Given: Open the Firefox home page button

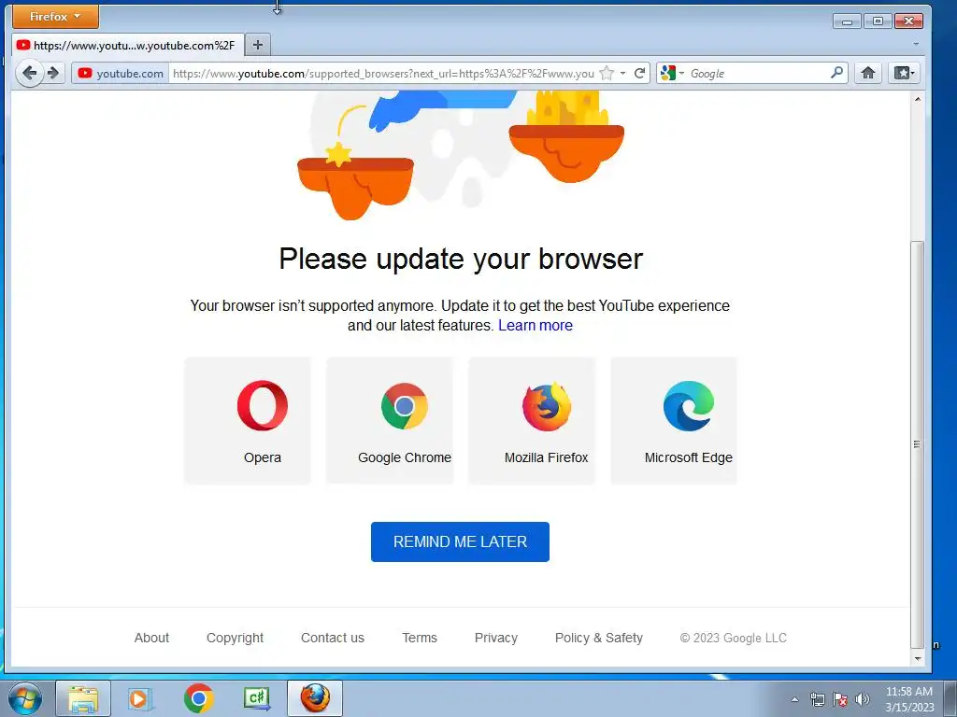Looking at the screenshot, I should click(868, 73).
